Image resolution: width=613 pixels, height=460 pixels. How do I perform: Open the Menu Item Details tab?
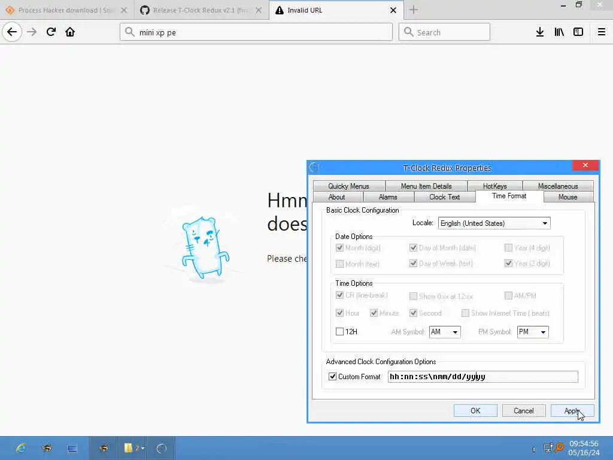[x=426, y=186]
